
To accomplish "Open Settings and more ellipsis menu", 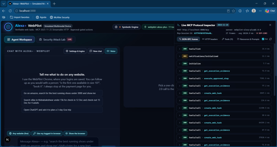I will click(x=260, y=11).
